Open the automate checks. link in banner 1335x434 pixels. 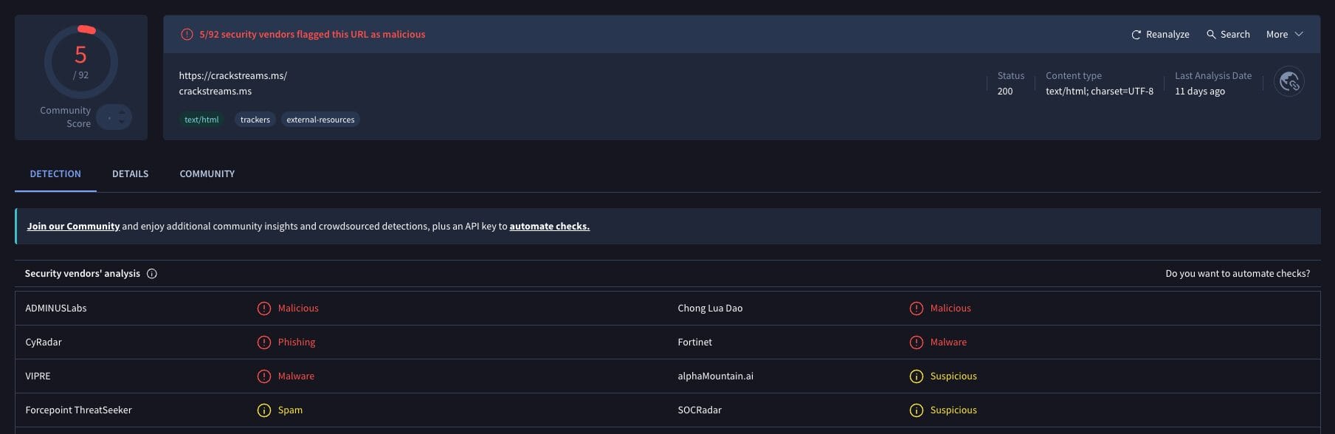pyautogui.click(x=549, y=227)
